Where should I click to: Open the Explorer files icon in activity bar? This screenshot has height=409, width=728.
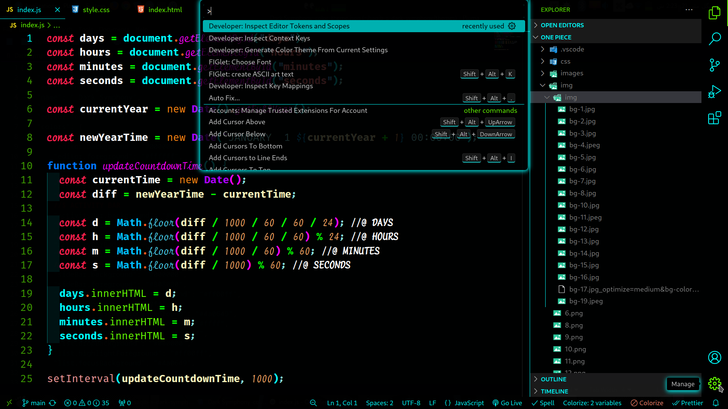tap(714, 13)
